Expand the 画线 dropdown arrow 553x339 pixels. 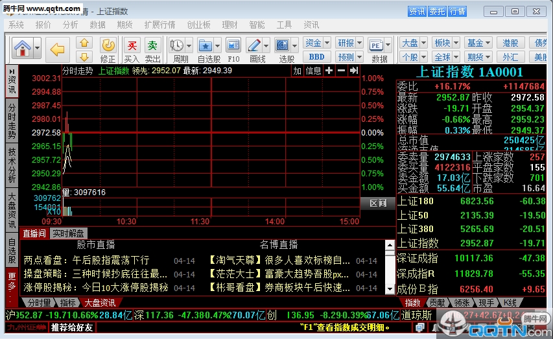pos(266,45)
